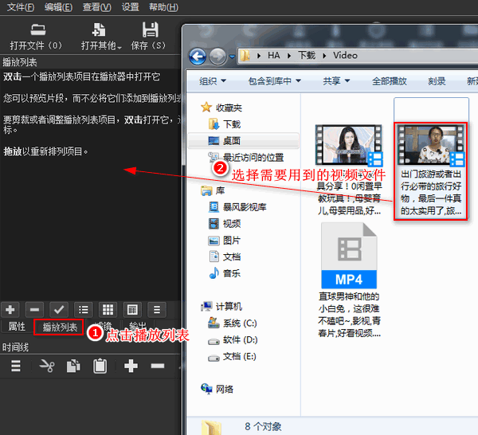The height and width of the screenshot is (435, 478).
Task: Open the 设置 menu
Action: 130,6
